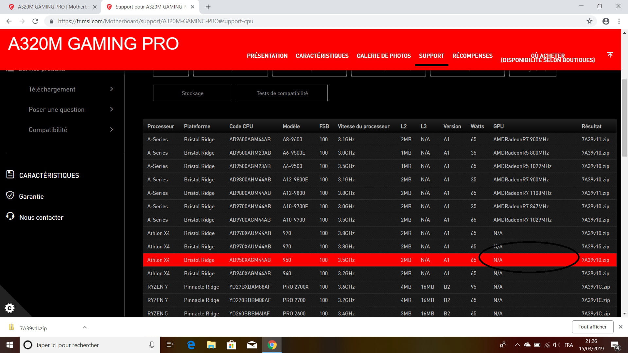
Task: Open downloaded file 7A39v1I.zip
Action: pyautogui.click(x=33, y=328)
